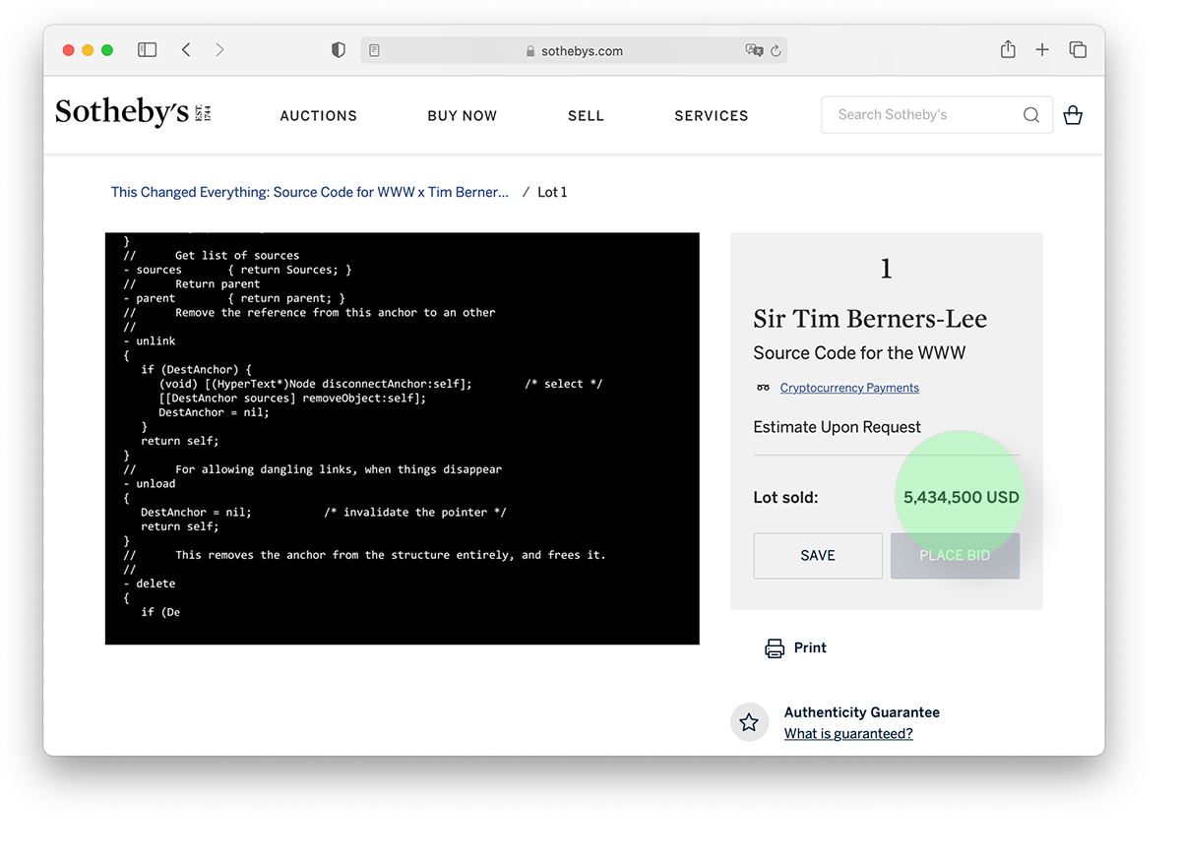Screen dimensions: 1181x860
Task: Open the Share icon in toolbar
Action: point(1008,49)
